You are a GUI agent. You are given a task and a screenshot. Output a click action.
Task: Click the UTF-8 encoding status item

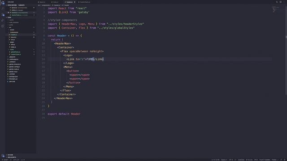coord(231,160)
